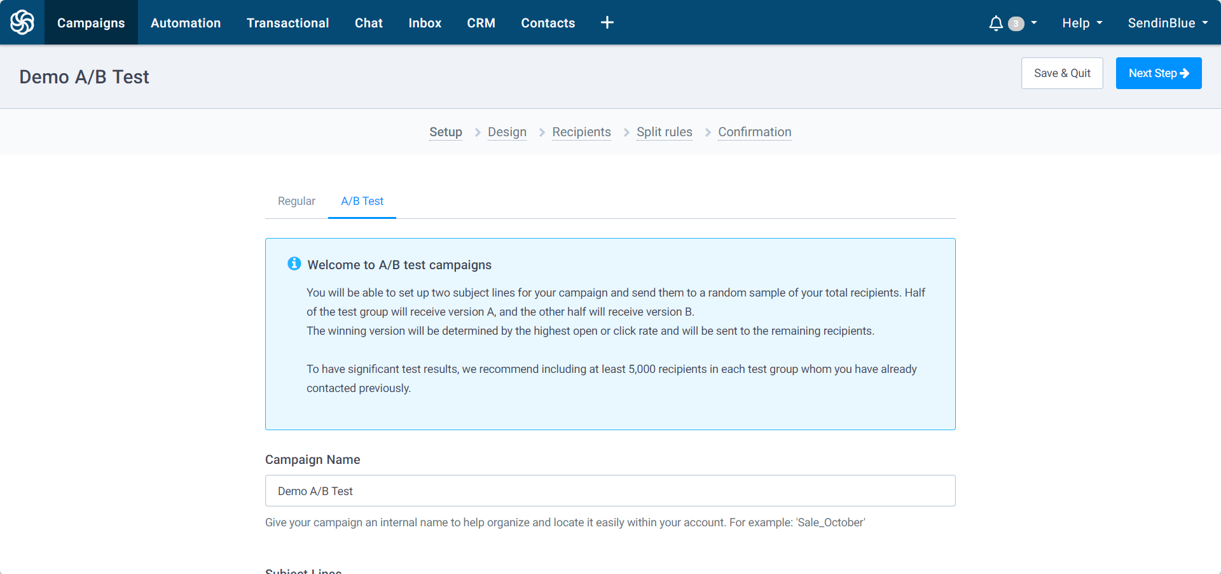Open the Chat menu item
This screenshot has width=1221, height=574.
pos(368,23)
